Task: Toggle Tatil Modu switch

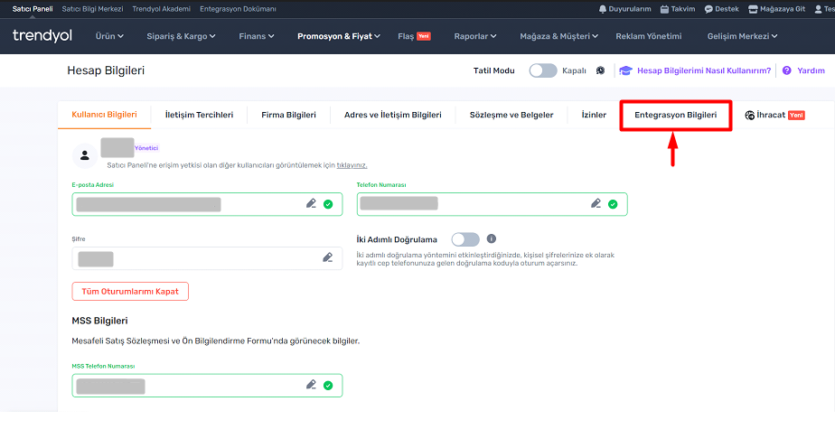Action: (542, 70)
